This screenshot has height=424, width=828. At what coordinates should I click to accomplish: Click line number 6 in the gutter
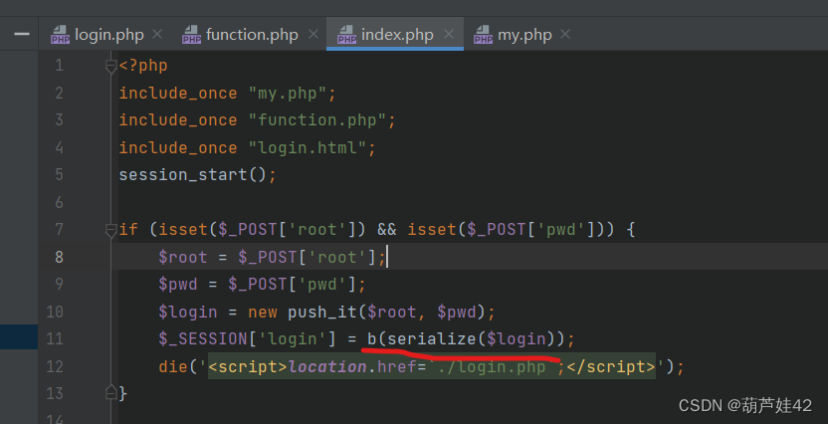pos(59,202)
